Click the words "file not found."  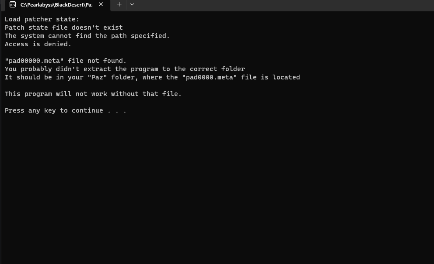(x=97, y=61)
